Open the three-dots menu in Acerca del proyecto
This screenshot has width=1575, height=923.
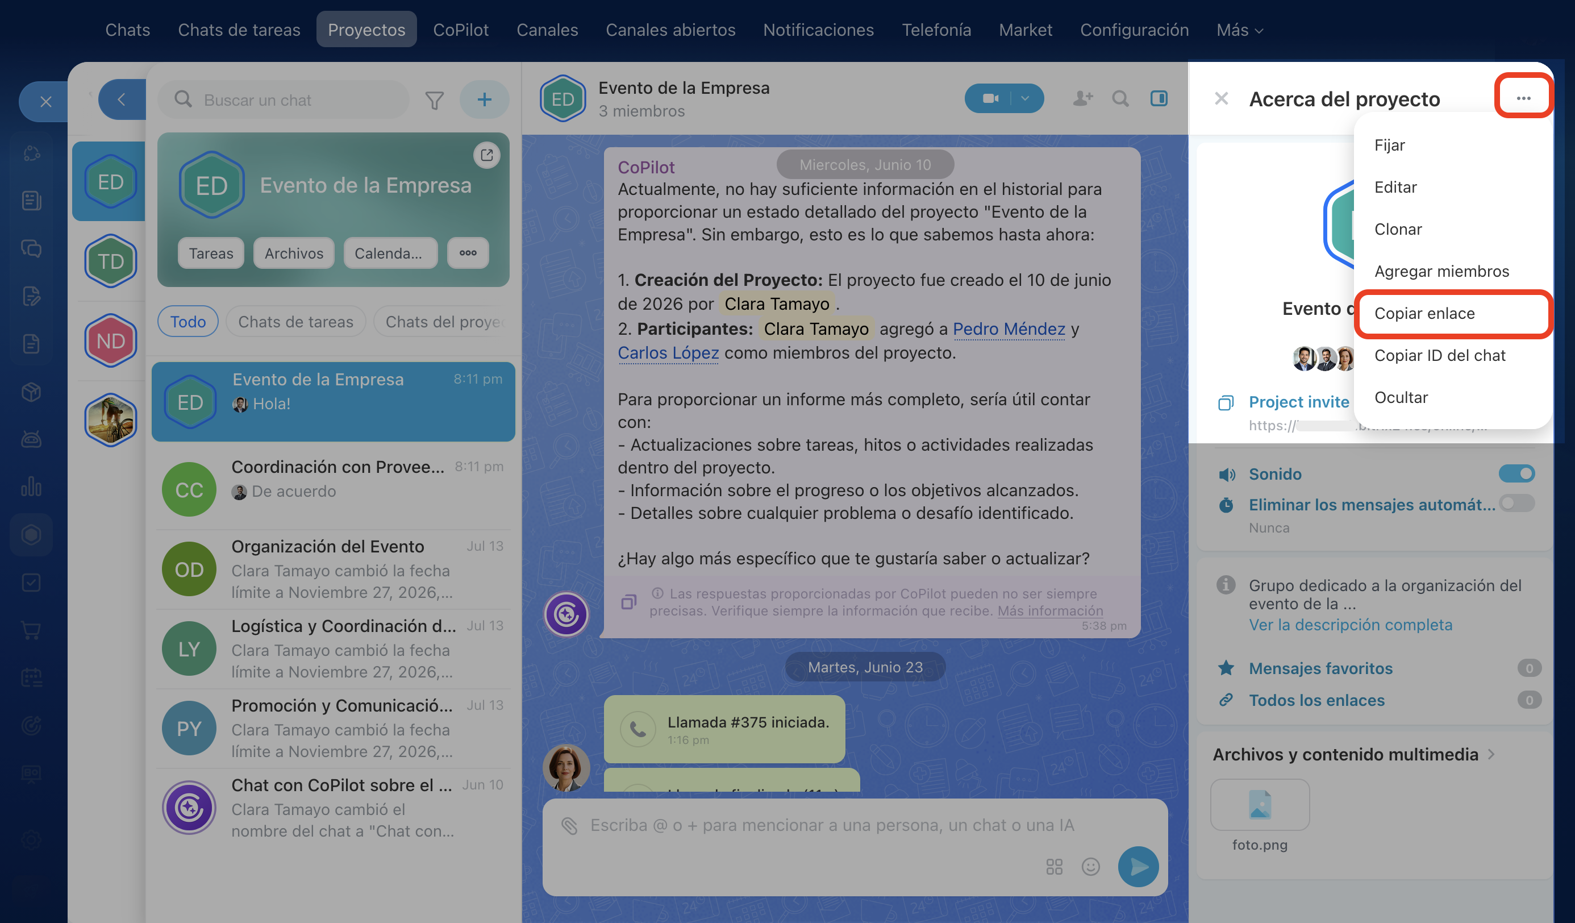(x=1523, y=98)
